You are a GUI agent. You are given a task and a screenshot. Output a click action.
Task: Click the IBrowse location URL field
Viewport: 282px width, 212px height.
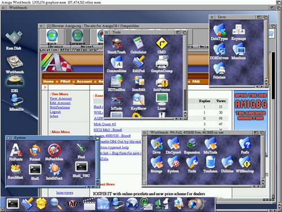click(82, 50)
